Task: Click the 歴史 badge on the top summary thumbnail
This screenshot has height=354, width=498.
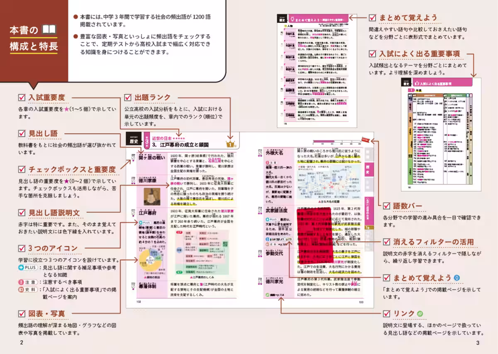Action: [282, 19]
